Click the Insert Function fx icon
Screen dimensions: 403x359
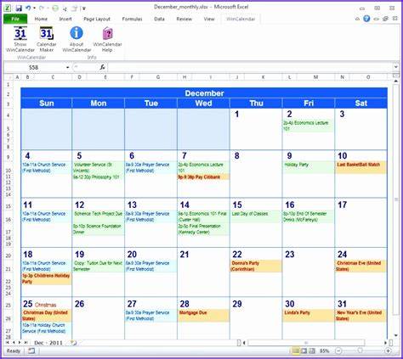coord(102,67)
